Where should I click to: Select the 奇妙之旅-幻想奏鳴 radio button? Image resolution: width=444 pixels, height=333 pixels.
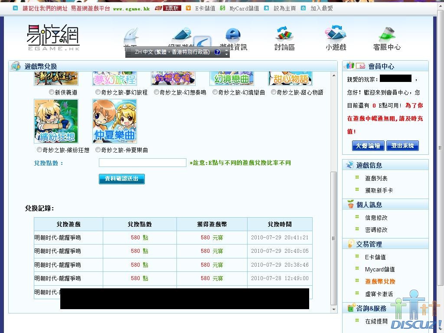click(156, 92)
